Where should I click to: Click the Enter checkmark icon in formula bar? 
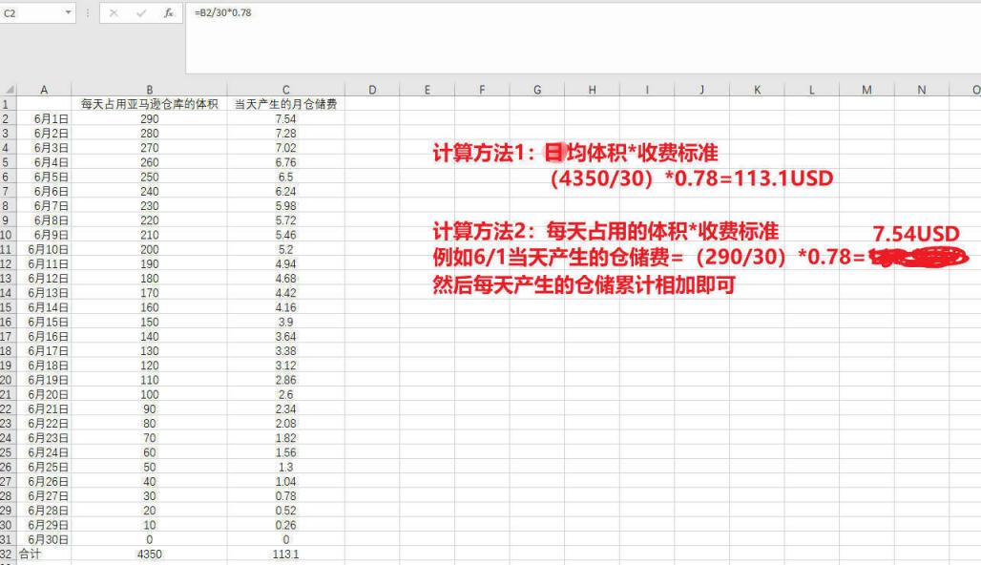[141, 13]
